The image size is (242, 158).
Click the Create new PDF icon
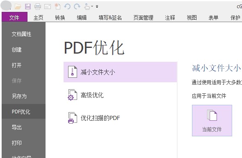point(57,7)
